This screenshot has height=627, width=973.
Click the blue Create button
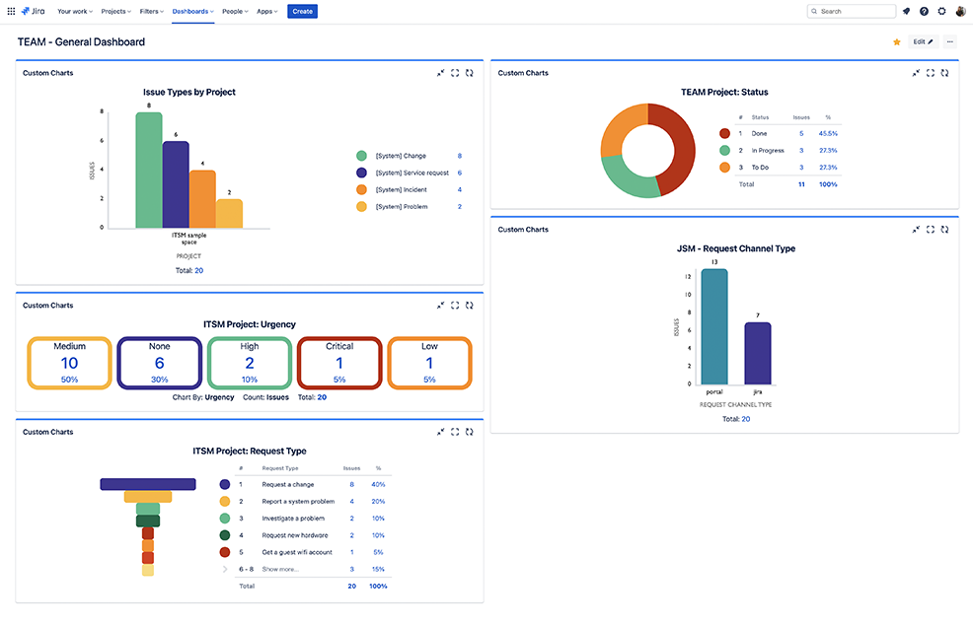tap(302, 11)
